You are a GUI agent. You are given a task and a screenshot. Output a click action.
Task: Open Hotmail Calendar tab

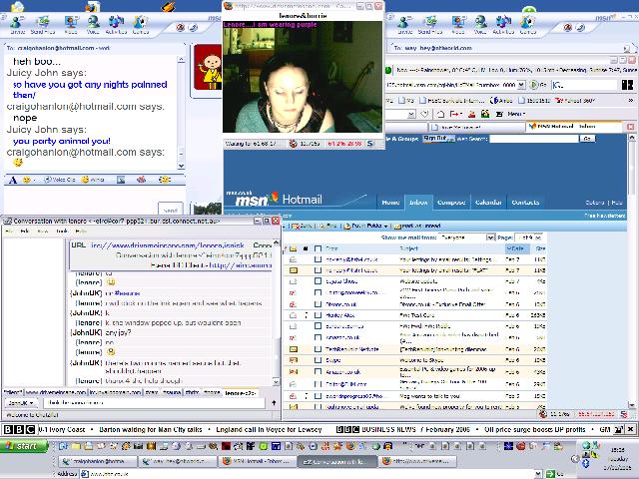488,203
